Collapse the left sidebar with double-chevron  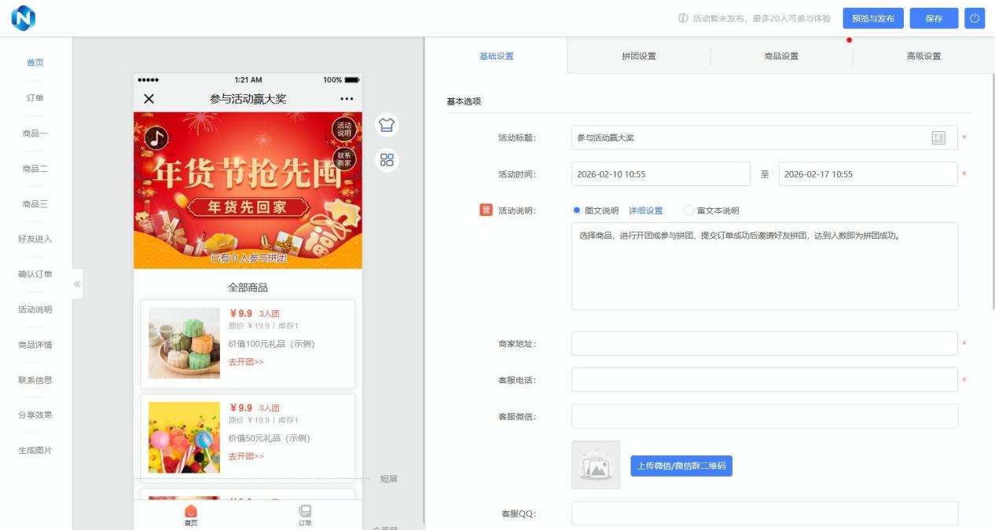point(77,283)
